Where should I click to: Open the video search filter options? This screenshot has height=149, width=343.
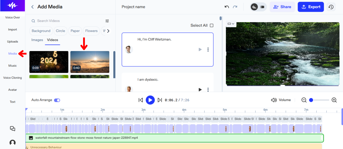tap(107, 21)
